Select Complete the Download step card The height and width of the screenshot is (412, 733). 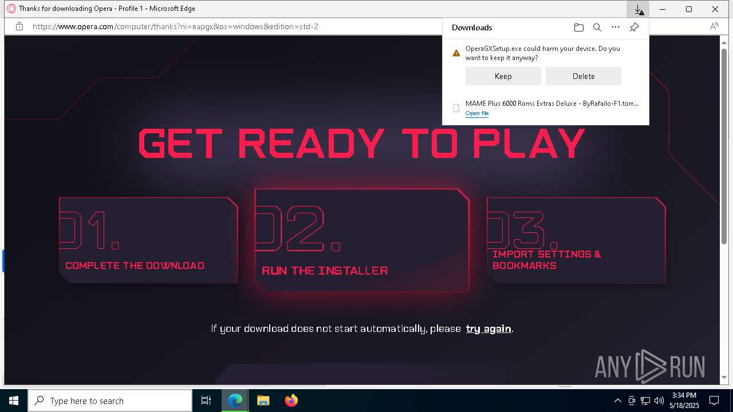click(x=148, y=240)
